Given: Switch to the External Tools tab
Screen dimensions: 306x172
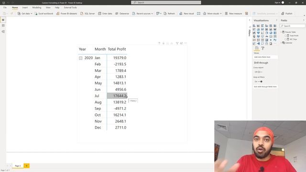Looking at the screenshot, I should pos(70,8).
